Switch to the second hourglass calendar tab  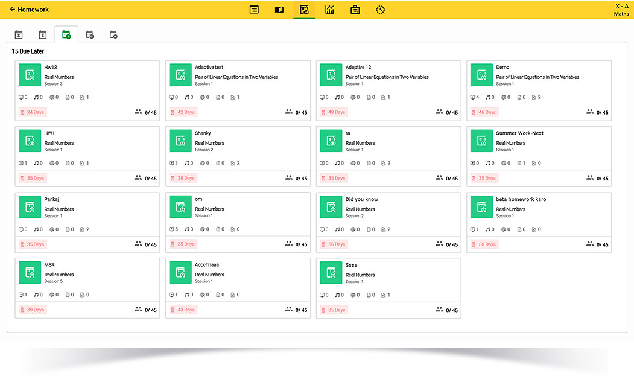point(42,35)
